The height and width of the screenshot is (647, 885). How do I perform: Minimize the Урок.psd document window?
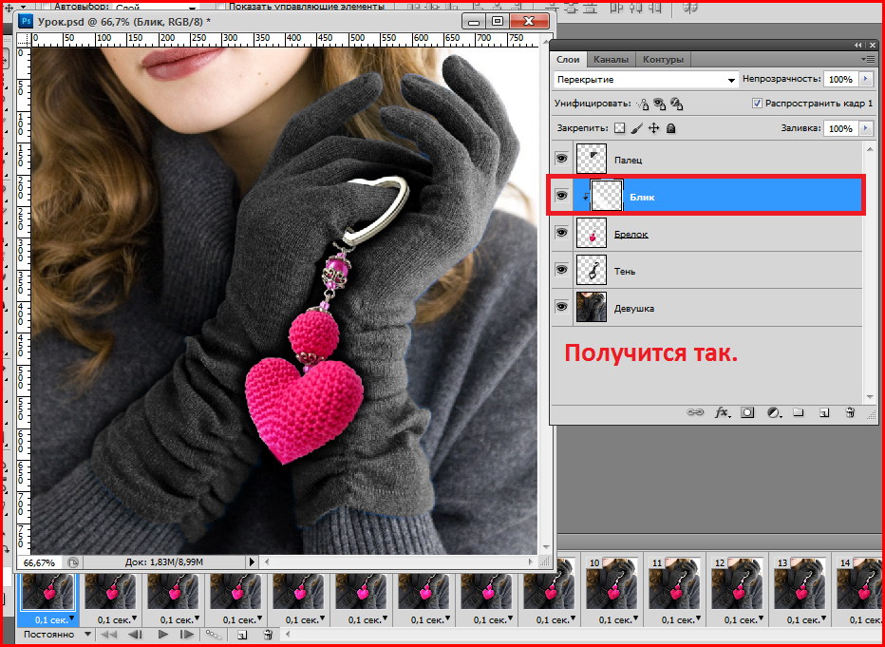tap(474, 22)
